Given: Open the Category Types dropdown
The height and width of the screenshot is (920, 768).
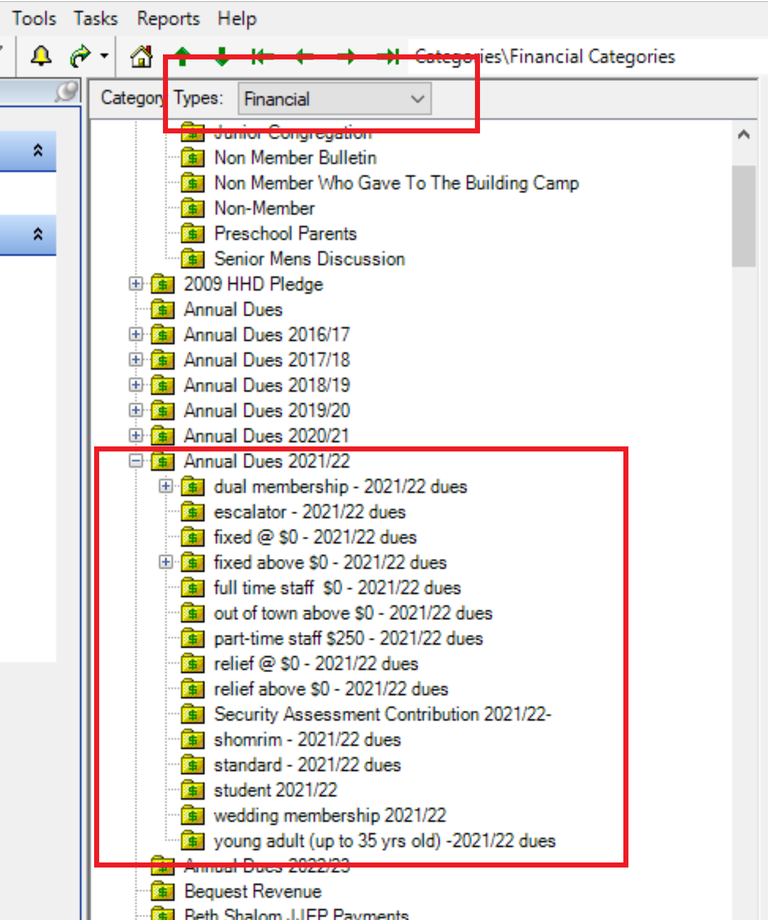Looking at the screenshot, I should coord(417,99).
